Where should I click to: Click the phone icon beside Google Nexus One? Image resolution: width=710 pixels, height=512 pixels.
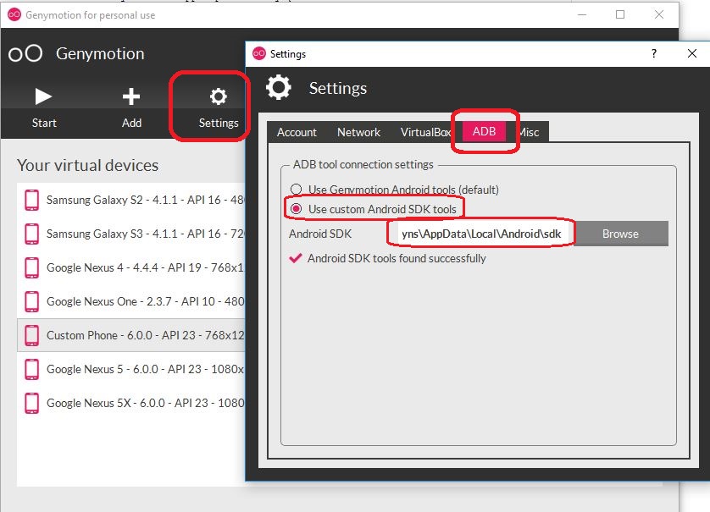[x=31, y=301]
